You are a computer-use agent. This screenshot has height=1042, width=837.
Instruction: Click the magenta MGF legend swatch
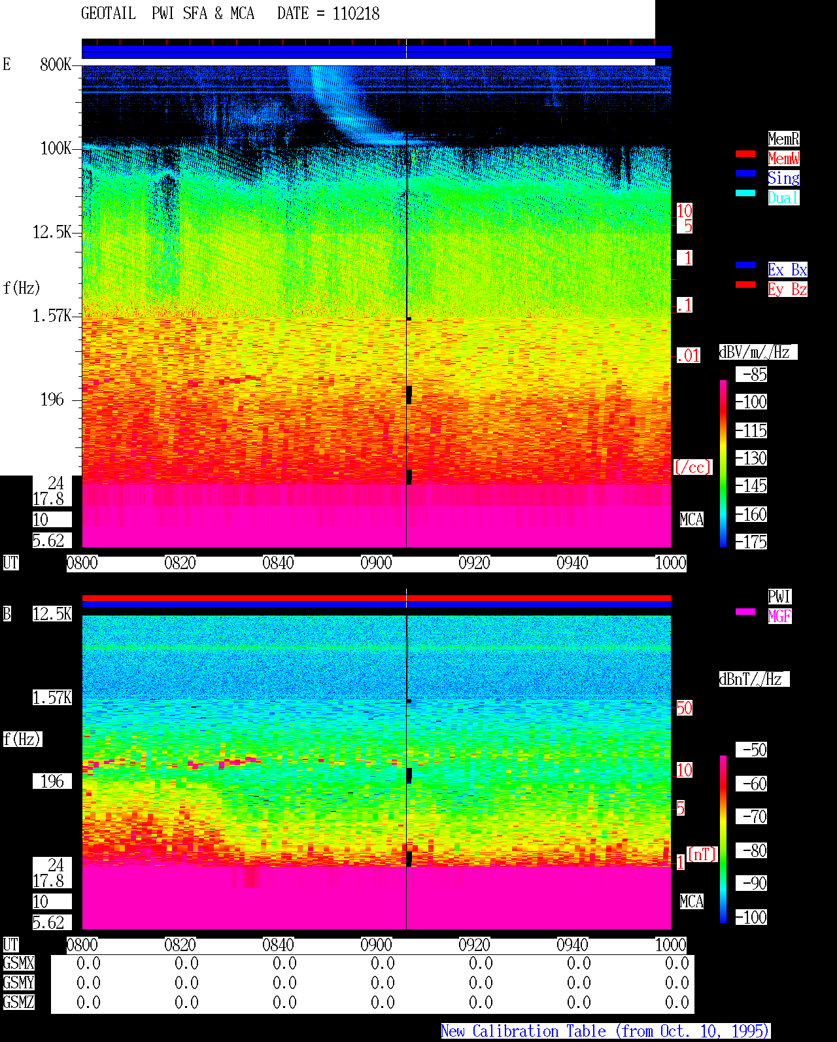coord(745,612)
